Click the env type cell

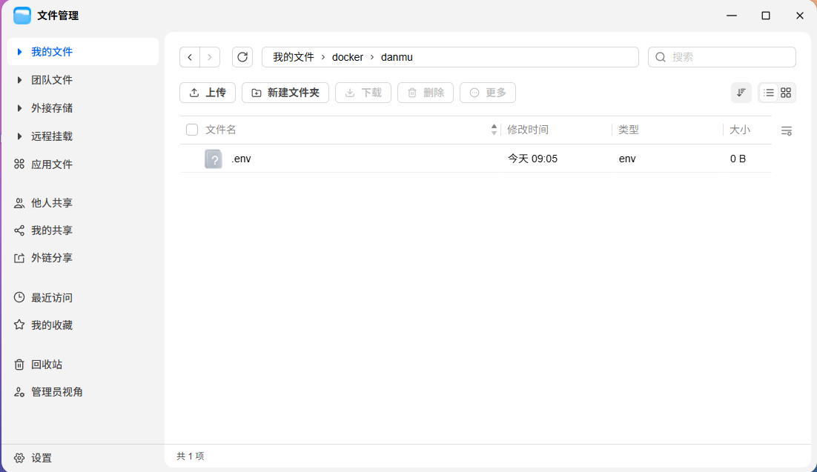point(627,159)
